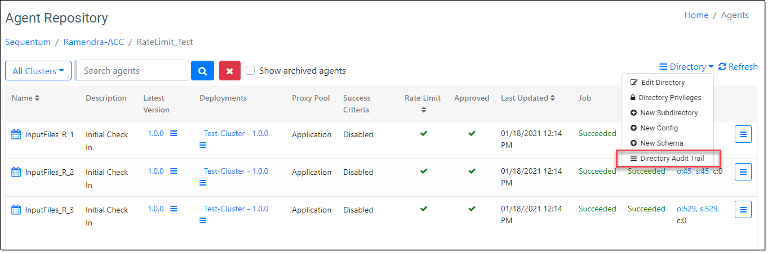Open Ramendra-ACC breadcrumb directory link
768x253 pixels.
tap(94, 42)
